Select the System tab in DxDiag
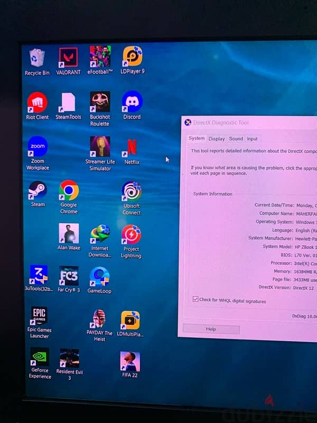Viewport: 317px width, 423px height. (197, 138)
